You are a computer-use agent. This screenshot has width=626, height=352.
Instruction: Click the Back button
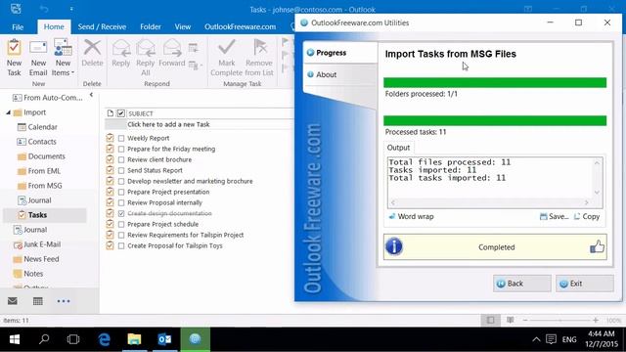click(x=521, y=284)
